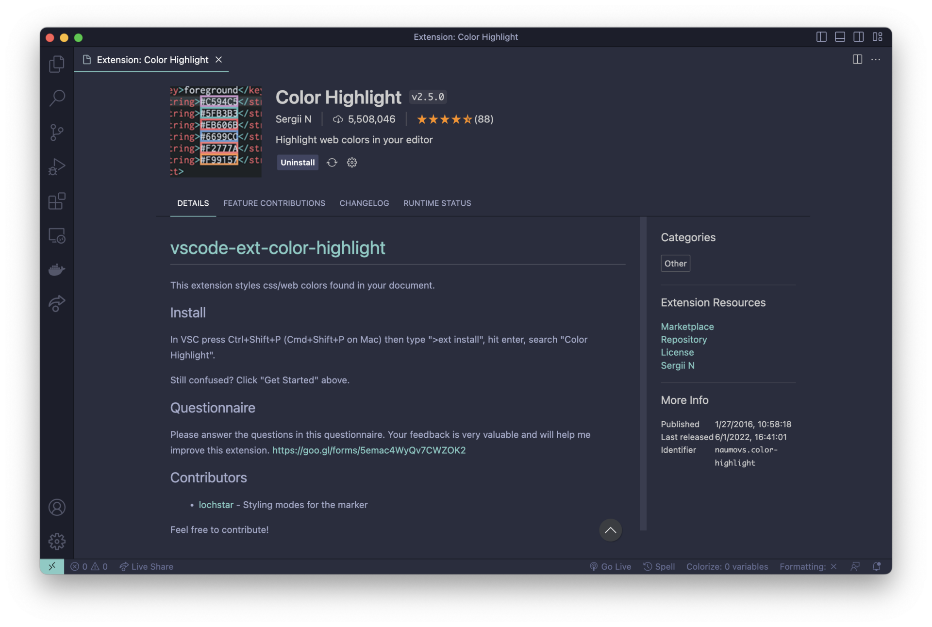The width and height of the screenshot is (932, 627).
Task: Click the identifier naumovs.color-highlight
Action: pos(746,456)
